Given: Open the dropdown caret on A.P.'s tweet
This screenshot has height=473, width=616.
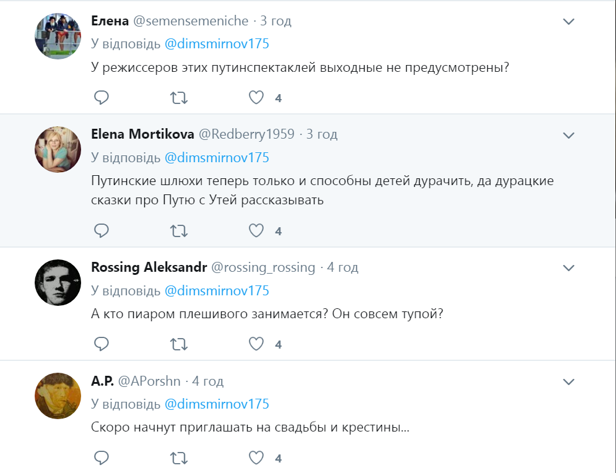Looking at the screenshot, I should [567, 381].
